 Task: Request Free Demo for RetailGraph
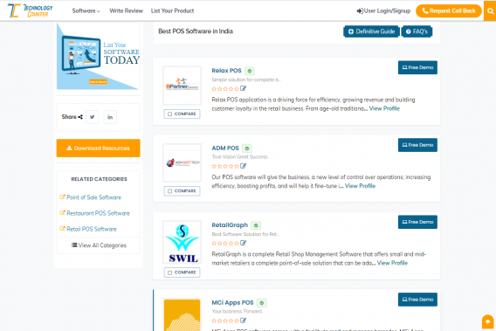(x=417, y=222)
